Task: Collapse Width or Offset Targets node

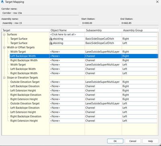Action: click(4, 47)
